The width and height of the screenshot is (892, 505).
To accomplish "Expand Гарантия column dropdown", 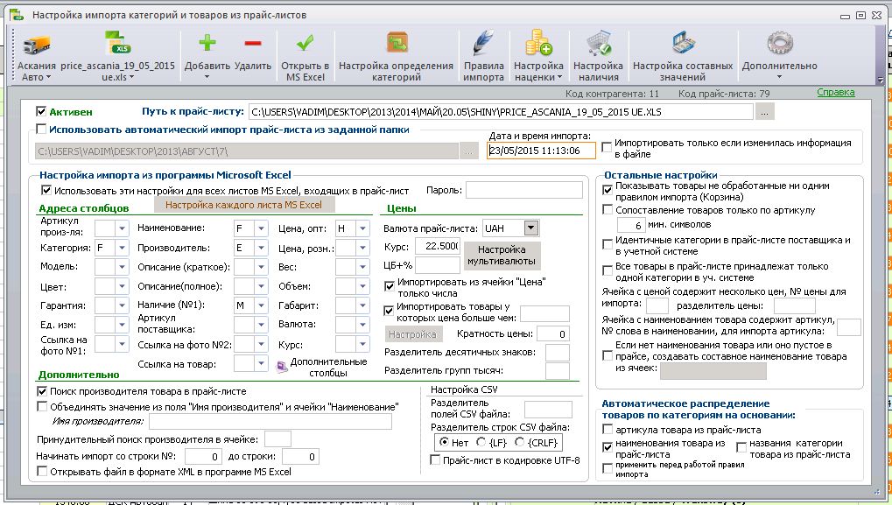I will click(122, 305).
